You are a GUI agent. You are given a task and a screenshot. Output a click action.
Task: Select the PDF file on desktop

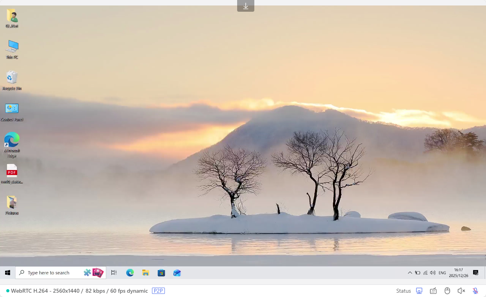pos(12,174)
